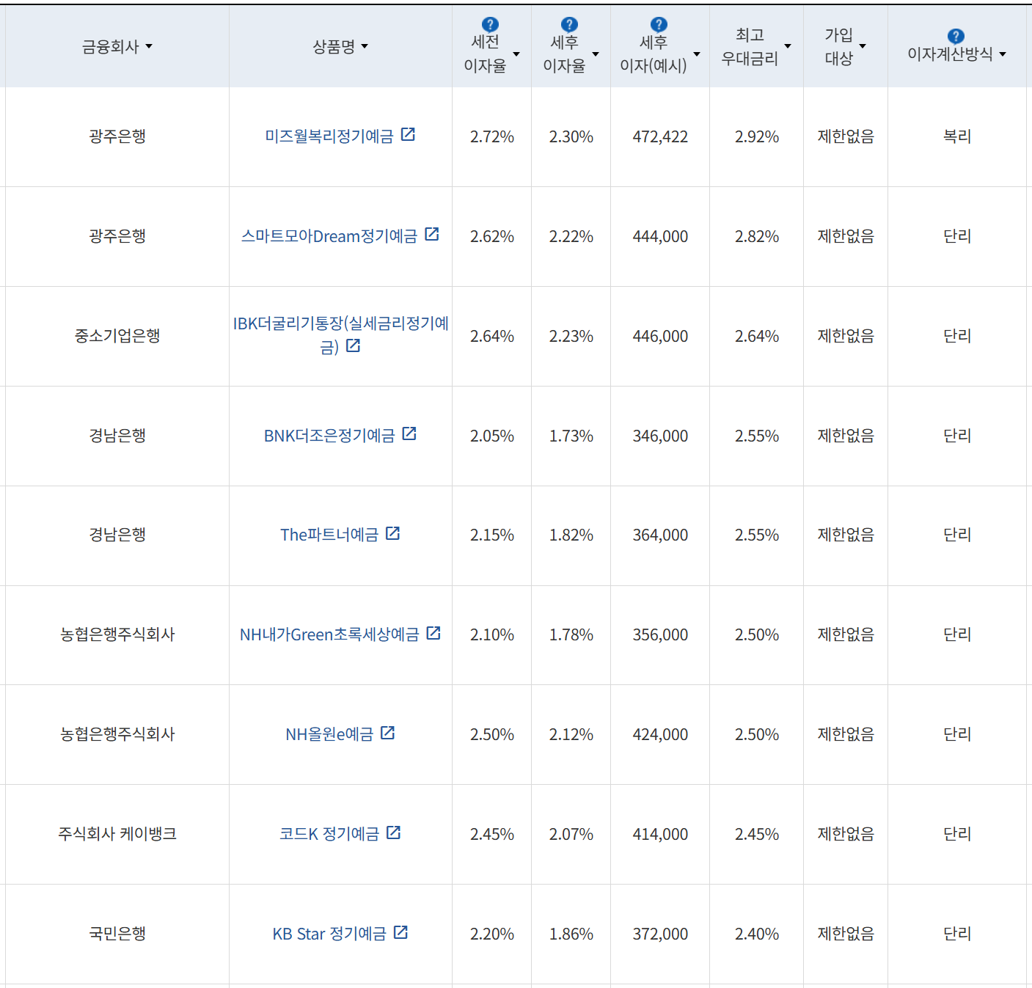
Task: Open the 가입 대상 sort dropdown
Action: pyautogui.click(x=864, y=46)
